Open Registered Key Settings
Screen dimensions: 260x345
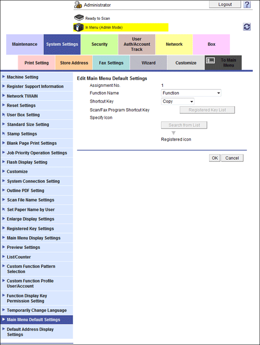(x=37, y=228)
